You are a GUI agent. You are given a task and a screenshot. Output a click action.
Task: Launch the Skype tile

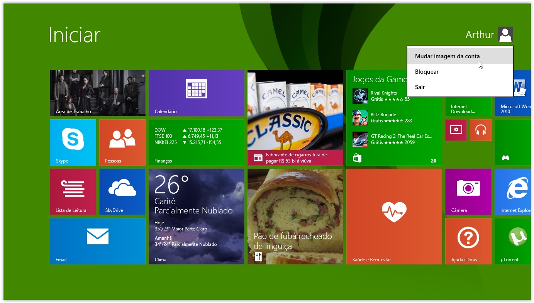(x=73, y=142)
